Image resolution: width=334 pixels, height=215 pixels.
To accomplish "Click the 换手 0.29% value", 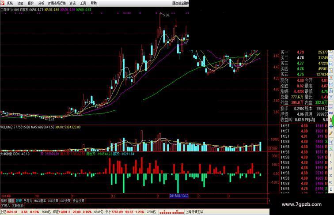I will [x=299, y=109].
